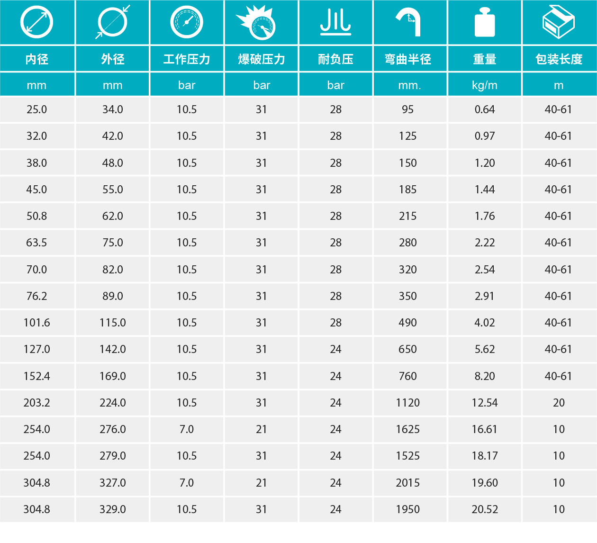
Task: Click the working pressure gauge icon
Action: [x=187, y=22]
